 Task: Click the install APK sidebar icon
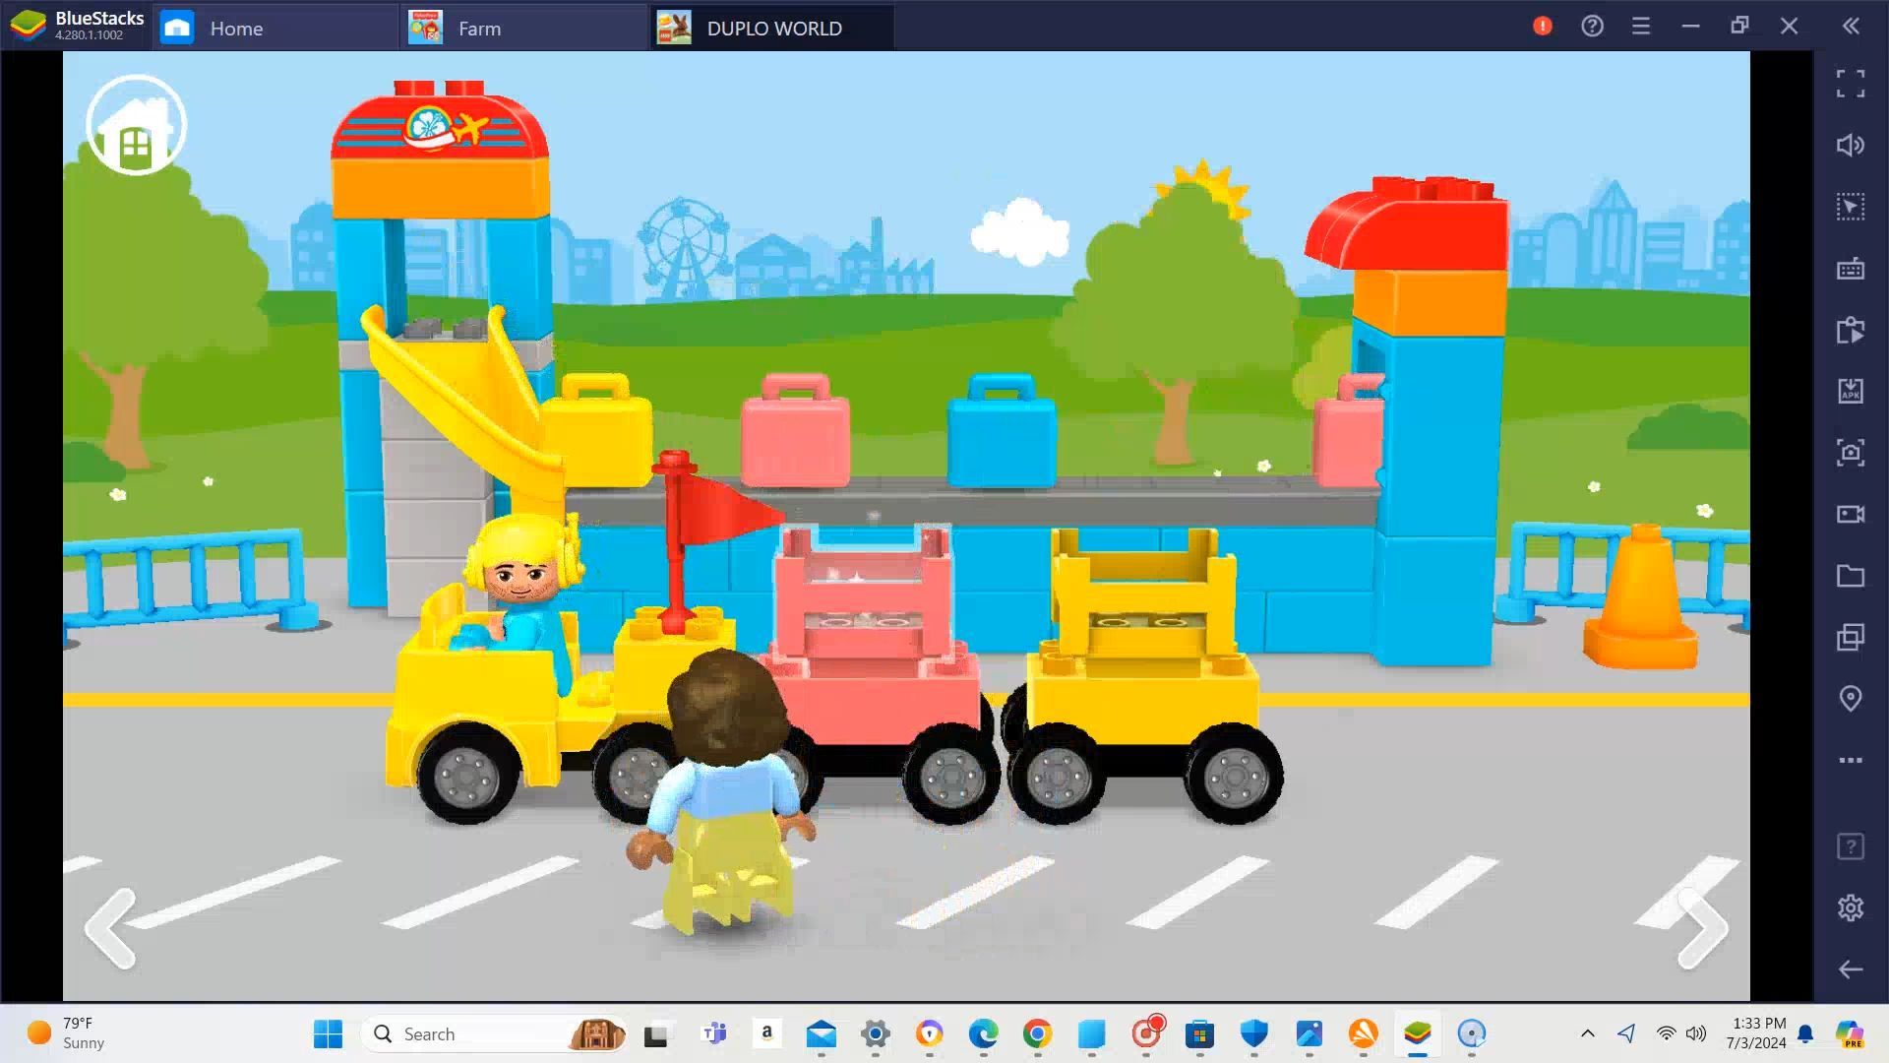[x=1850, y=391]
